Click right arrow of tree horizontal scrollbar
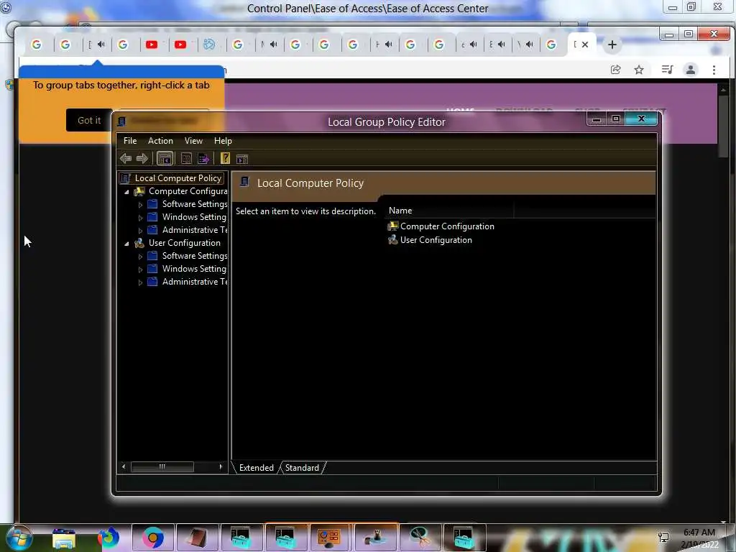 pyautogui.click(x=221, y=466)
